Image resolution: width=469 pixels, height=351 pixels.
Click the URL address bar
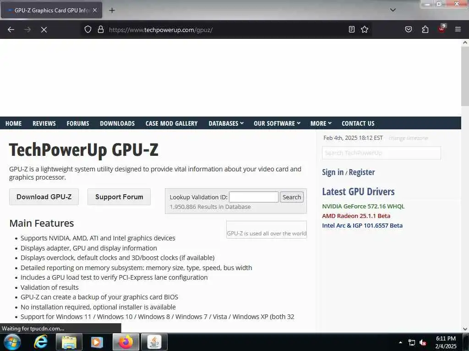tap(226, 30)
